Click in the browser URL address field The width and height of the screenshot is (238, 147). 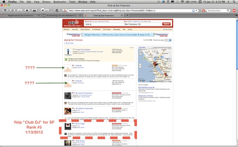pos(129,11)
